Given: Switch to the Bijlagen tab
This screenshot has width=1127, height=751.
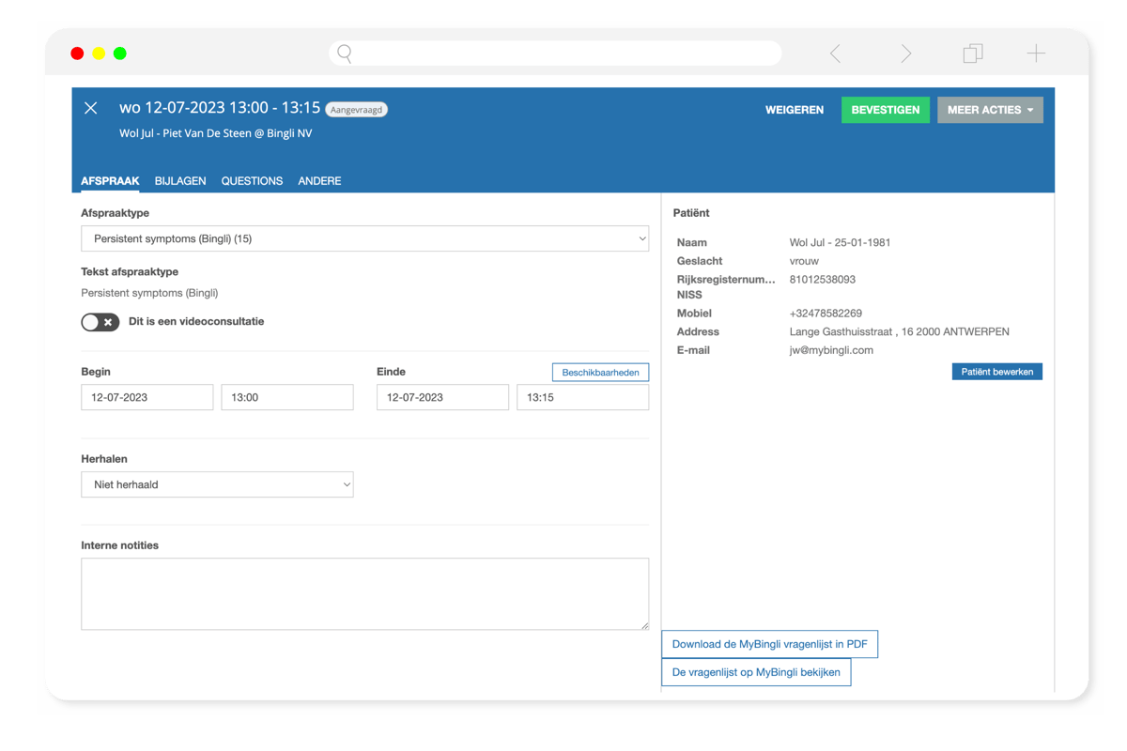Looking at the screenshot, I should tap(180, 181).
